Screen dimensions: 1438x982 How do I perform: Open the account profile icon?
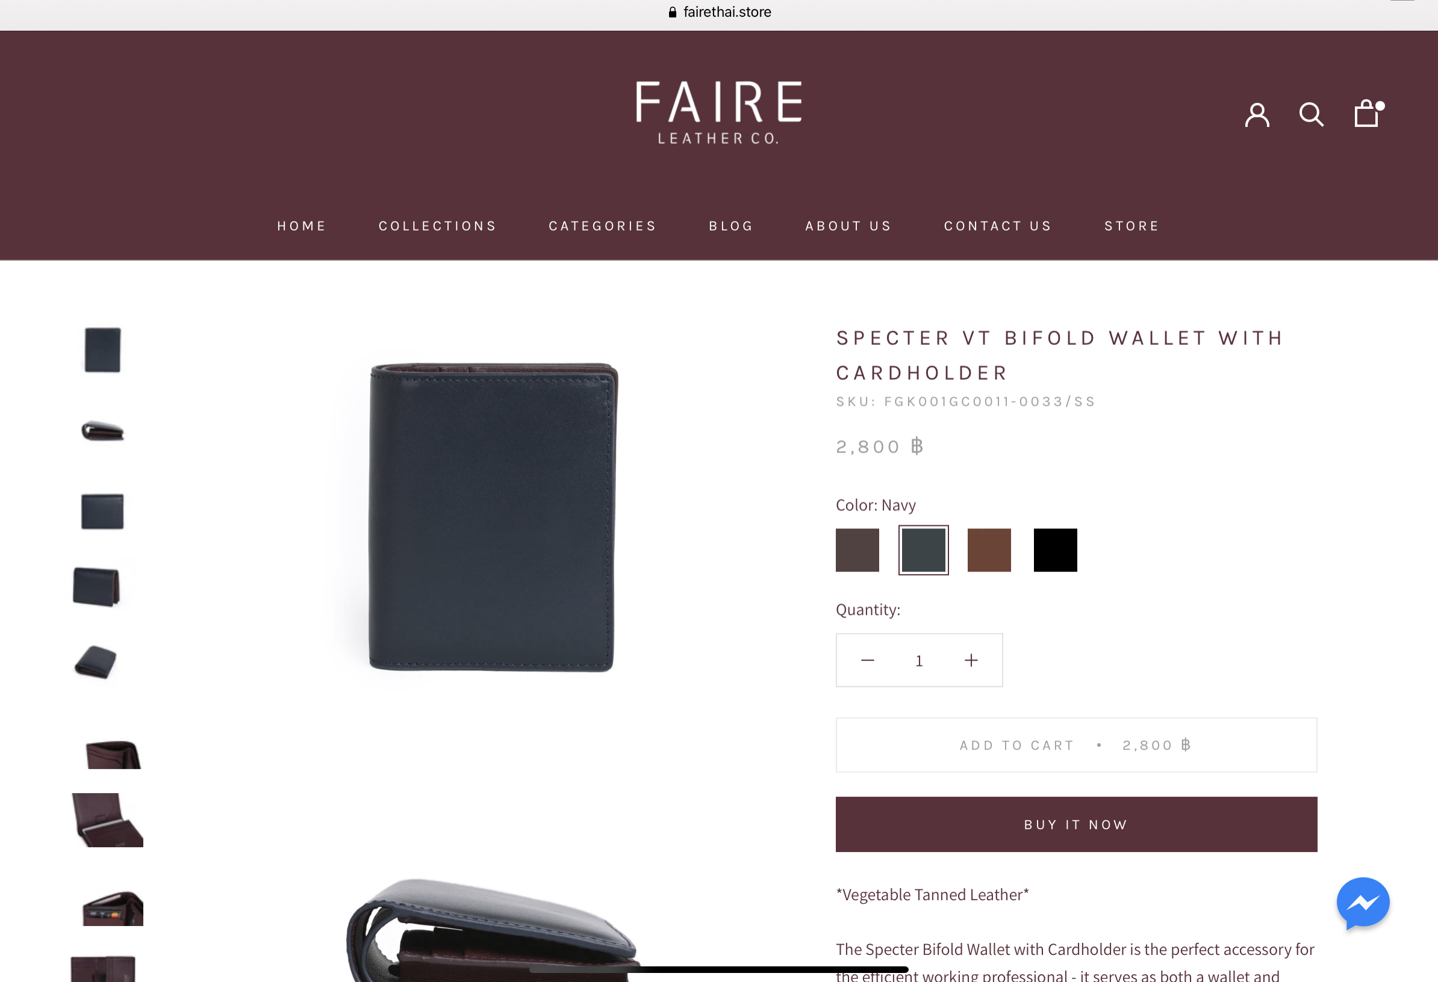pyautogui.click(x=1257, y=115)
